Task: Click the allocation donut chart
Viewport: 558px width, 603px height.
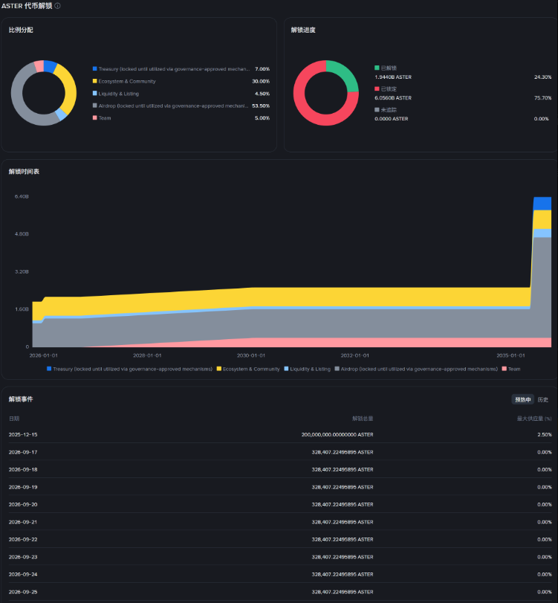Action: point(44,93)
